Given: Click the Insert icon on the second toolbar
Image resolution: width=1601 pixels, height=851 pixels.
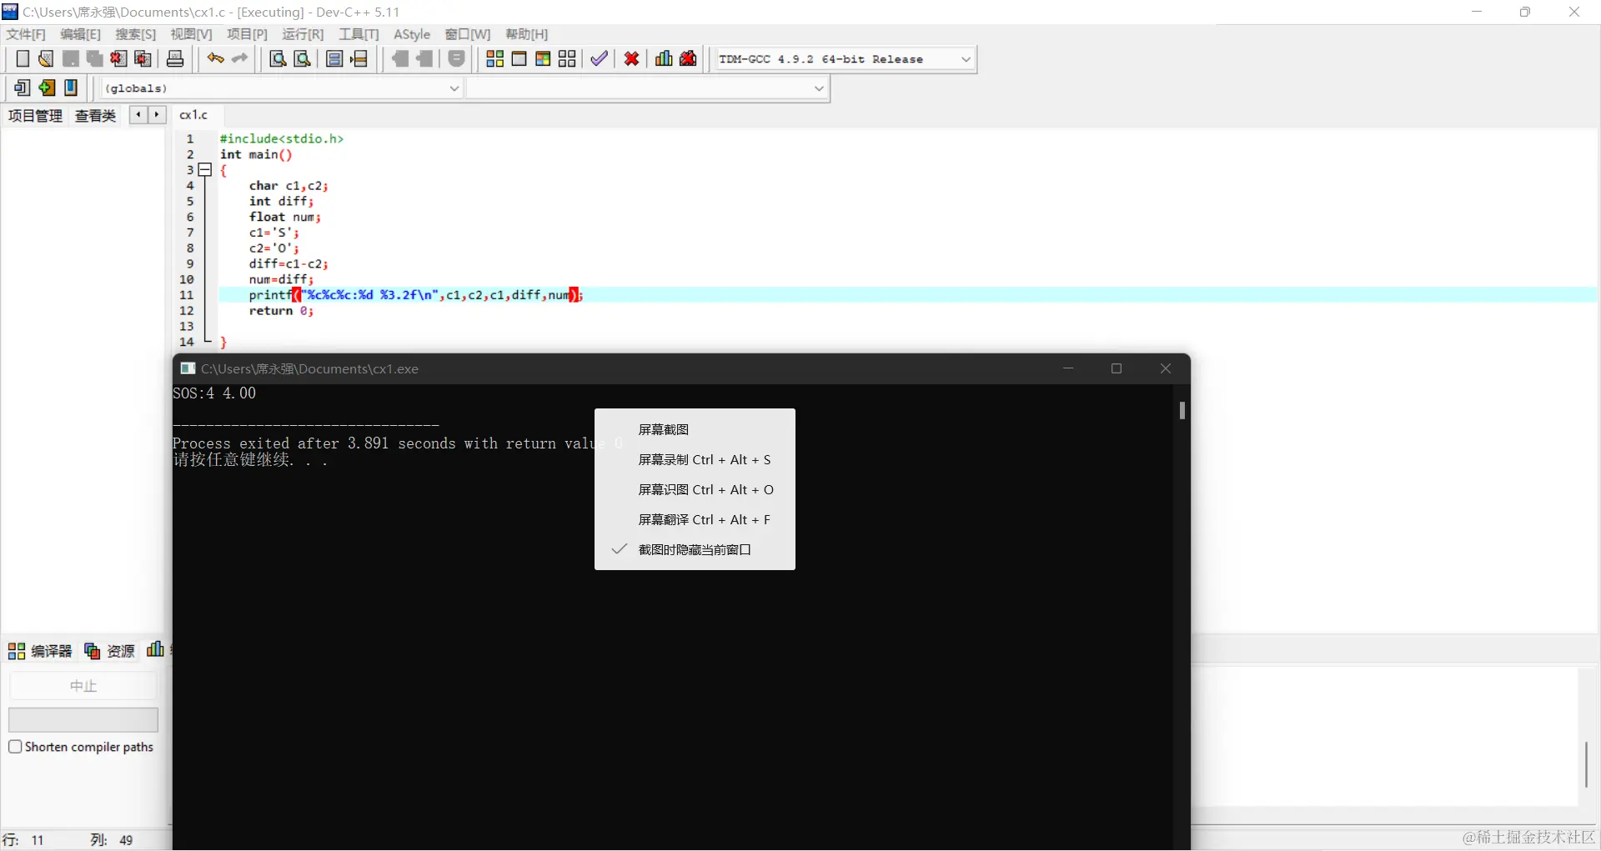Looking at the screenshot, I should click(23, 88).
